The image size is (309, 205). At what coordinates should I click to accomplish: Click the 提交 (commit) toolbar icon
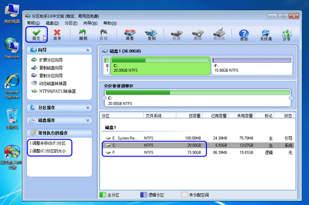[x=36, y=35]
